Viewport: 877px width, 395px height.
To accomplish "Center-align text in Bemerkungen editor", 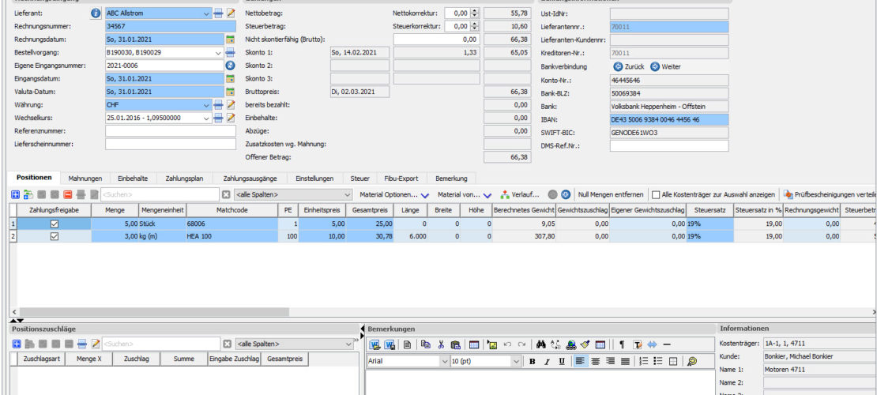I will [x=596, y=362].
